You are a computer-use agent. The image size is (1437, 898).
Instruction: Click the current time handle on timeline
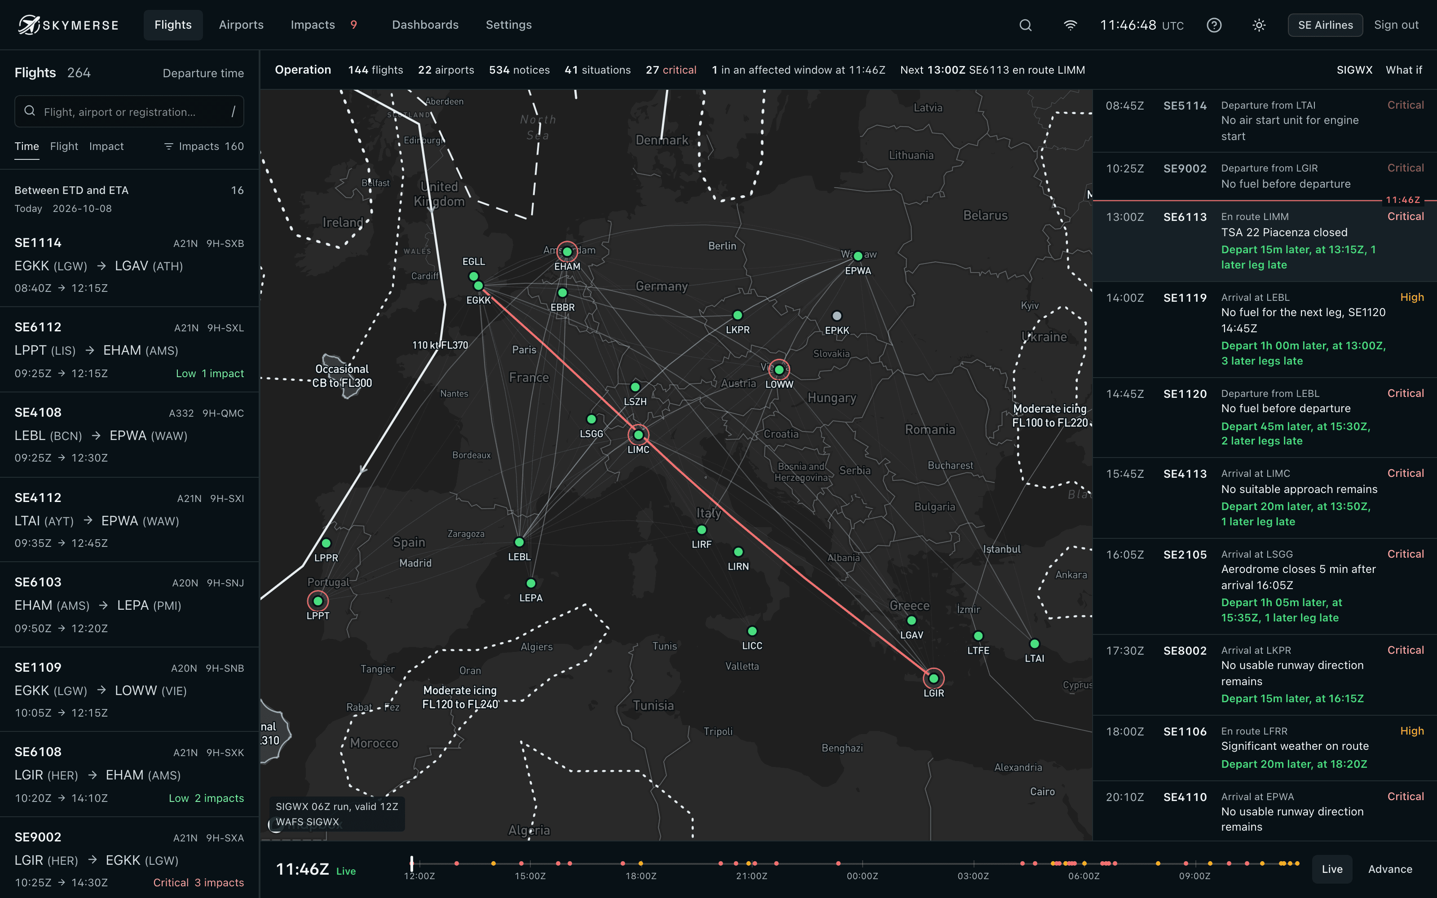tap(411, 863)
